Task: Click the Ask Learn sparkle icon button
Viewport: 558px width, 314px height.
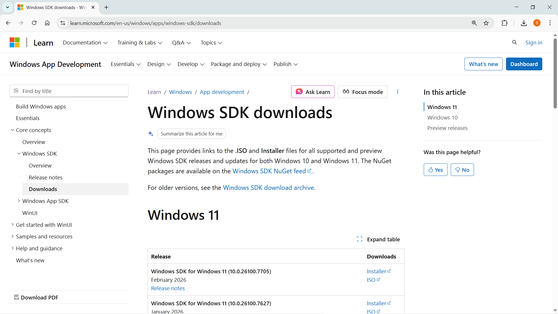Action: tap(299, 92)
